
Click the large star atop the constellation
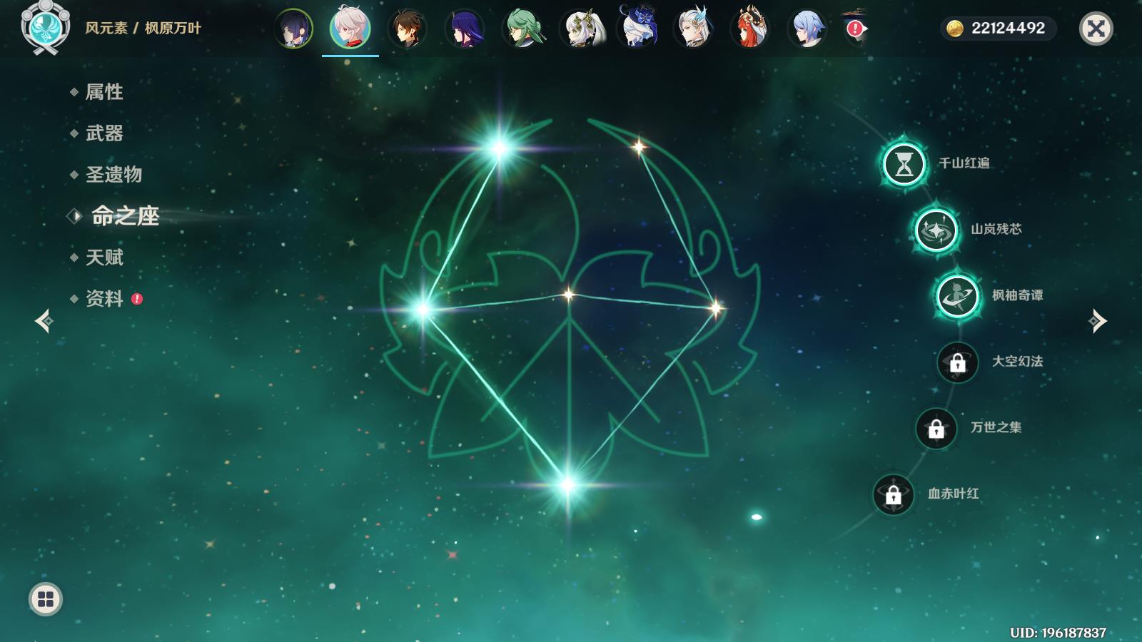(x=499, y=148)
